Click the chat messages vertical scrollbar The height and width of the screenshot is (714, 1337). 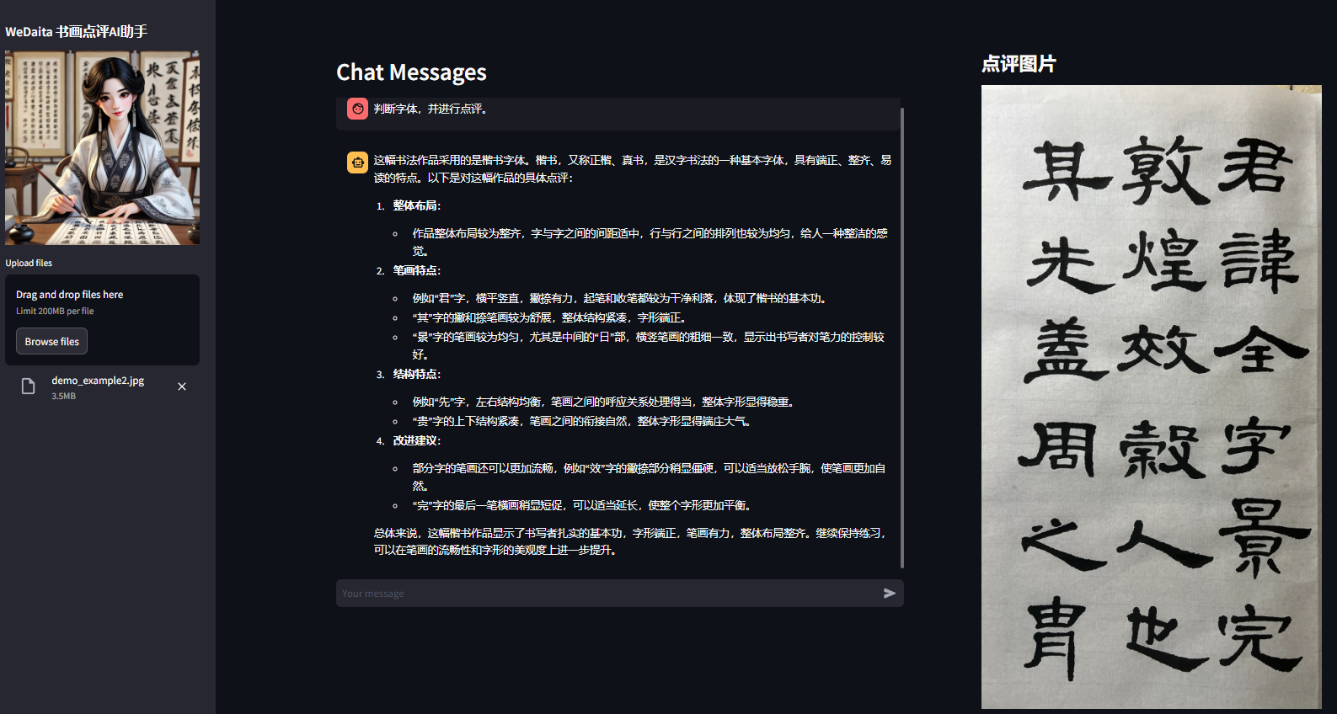pyautogui.click(x=902, y=337)
